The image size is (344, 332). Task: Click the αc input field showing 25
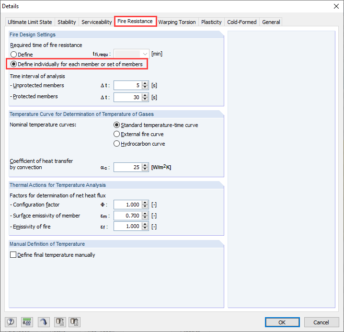(x=128, y=167)
